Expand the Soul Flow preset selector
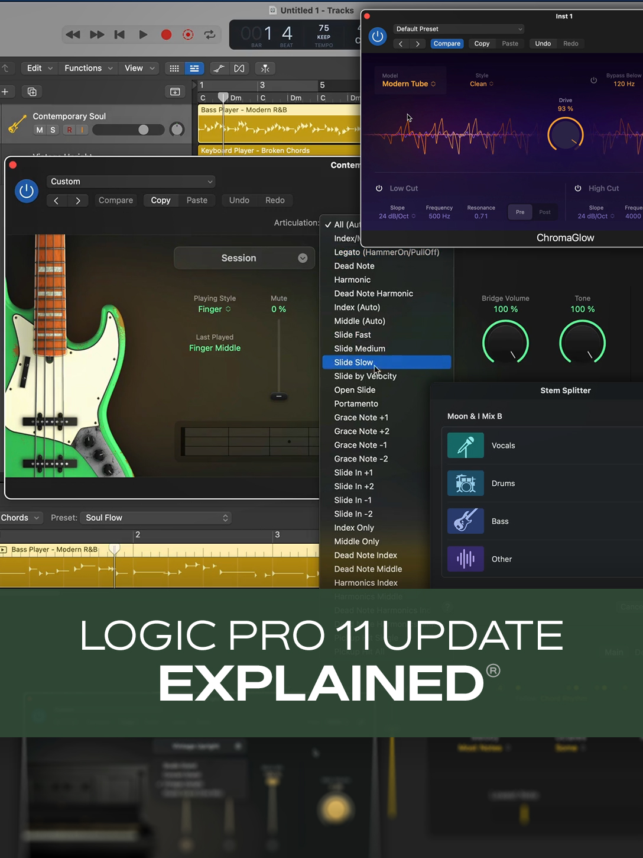This screenshot has width=643, height=858. click(x=155, y=518)
